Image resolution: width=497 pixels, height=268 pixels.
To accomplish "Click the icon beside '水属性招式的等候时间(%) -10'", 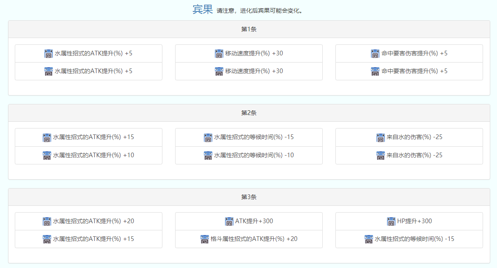I will [x=208, y=156].
